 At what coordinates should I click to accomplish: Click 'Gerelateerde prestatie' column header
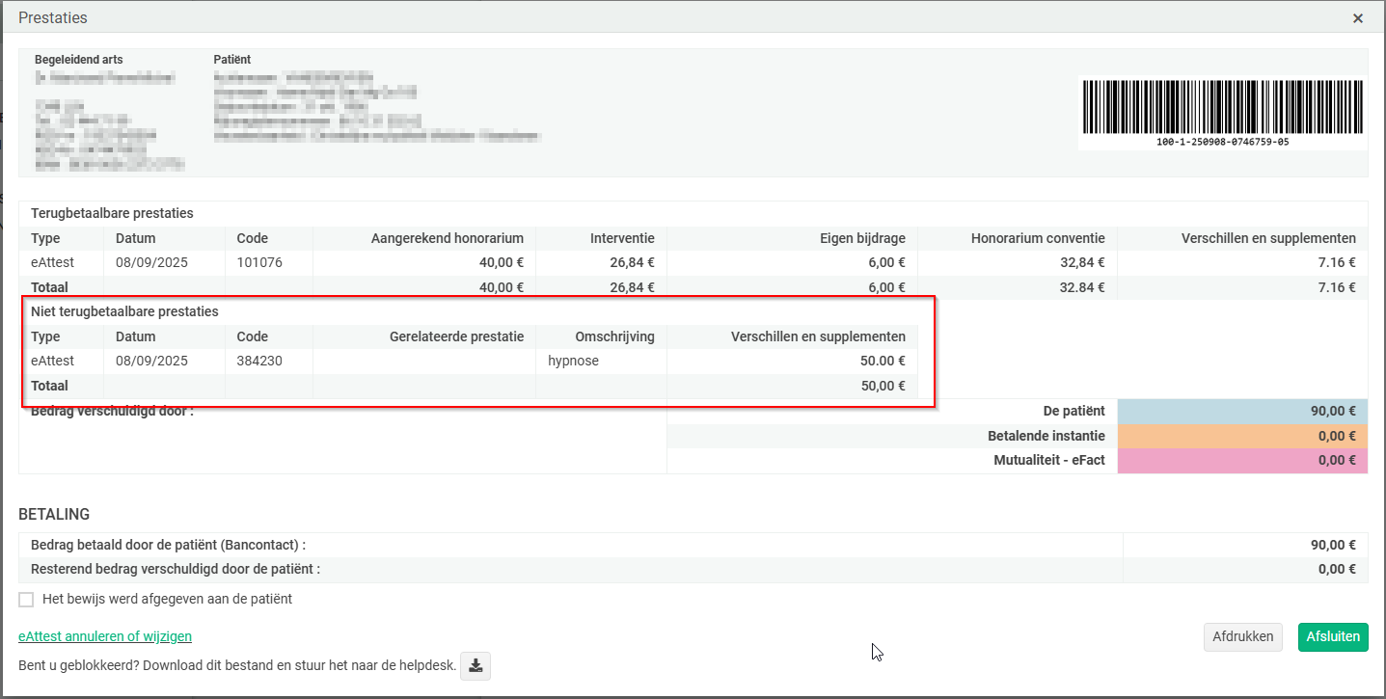tap(456, 336)
